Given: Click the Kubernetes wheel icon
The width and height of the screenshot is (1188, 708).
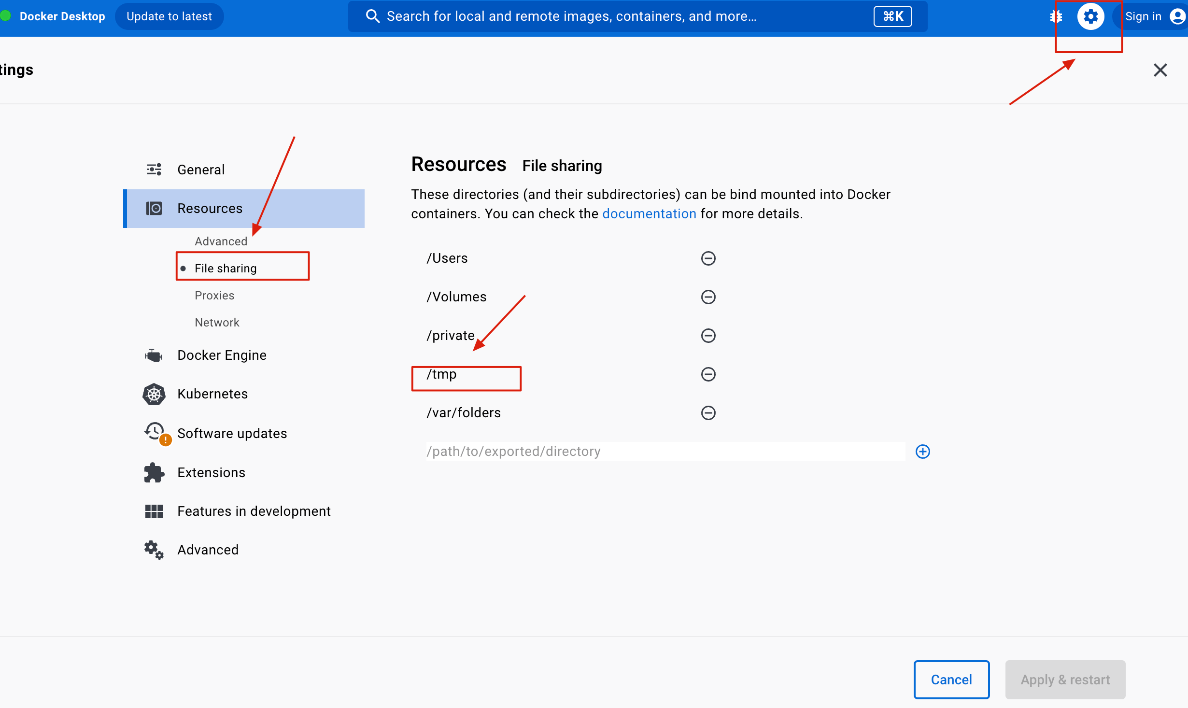Looking at the screenshot, I should coord(154,394).
